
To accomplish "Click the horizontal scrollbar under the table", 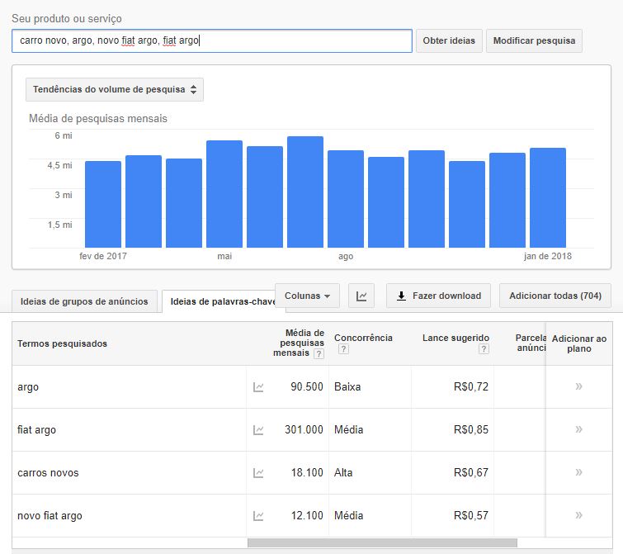I will pyautogui.click(x=382, y=542).
